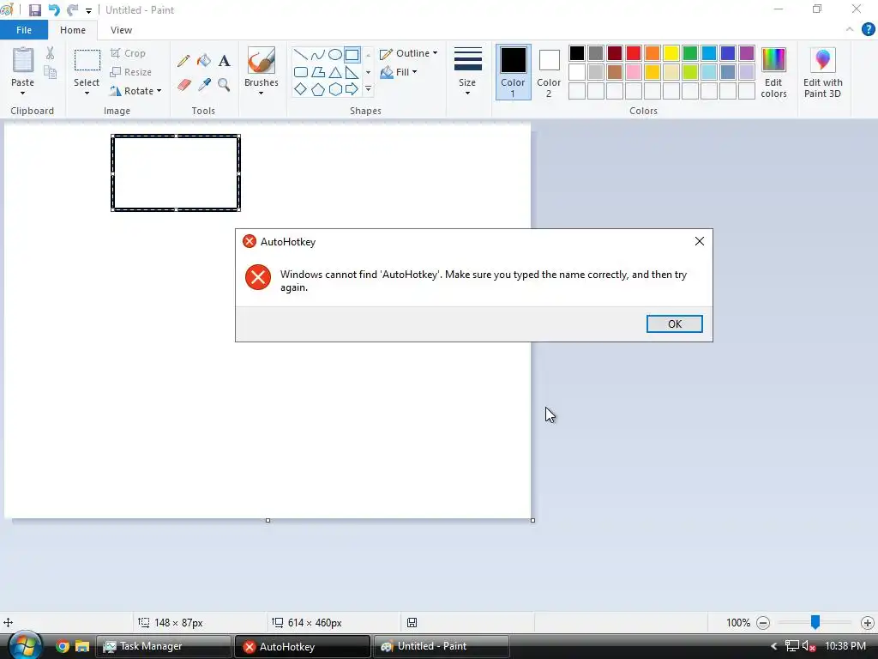Collapse the ribbon with the chevron

point(850,30)
